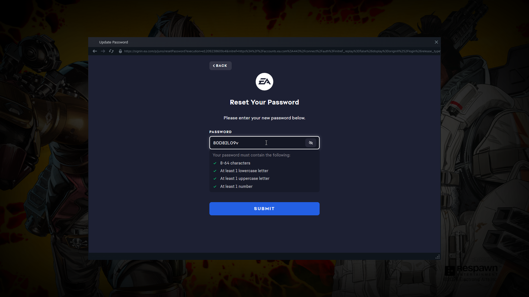This screenshot has height=297, width=529.
Task: Click the 'Reset Your Password' heading
Action: tap(264, 102)
